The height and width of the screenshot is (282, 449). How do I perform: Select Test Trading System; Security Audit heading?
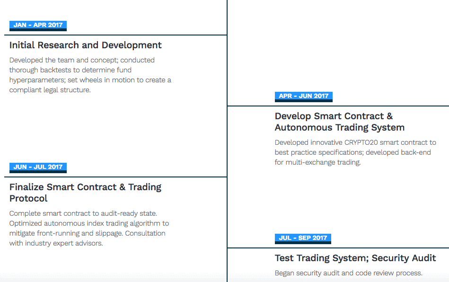[x=355, y=258]
